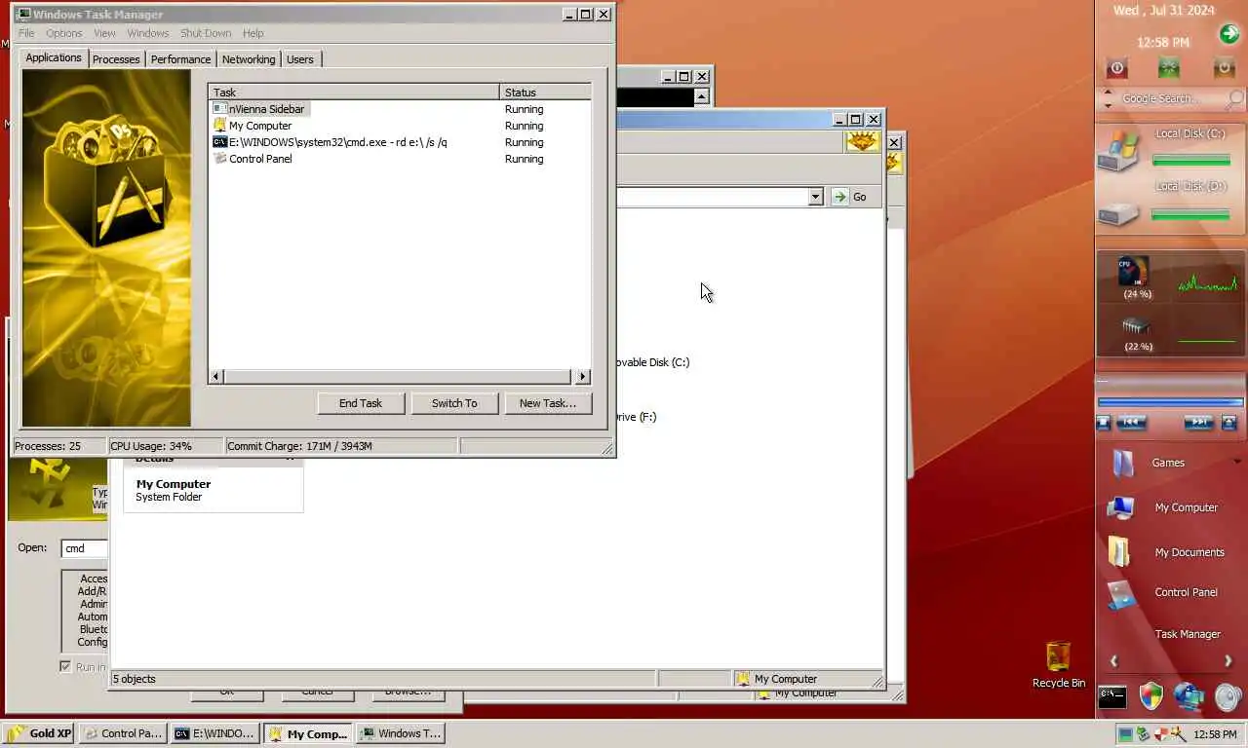The width and height of the screenshot is (1248, 748).
Task: Click the cmd.exe task icon
Action: (x=220, y=142)
